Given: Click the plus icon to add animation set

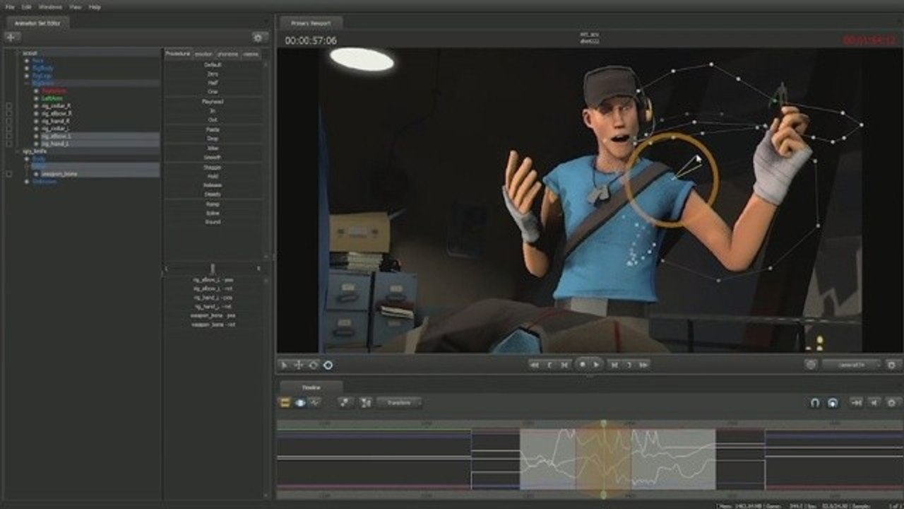Looking at the screenshot, I should (x=12, y=37).
